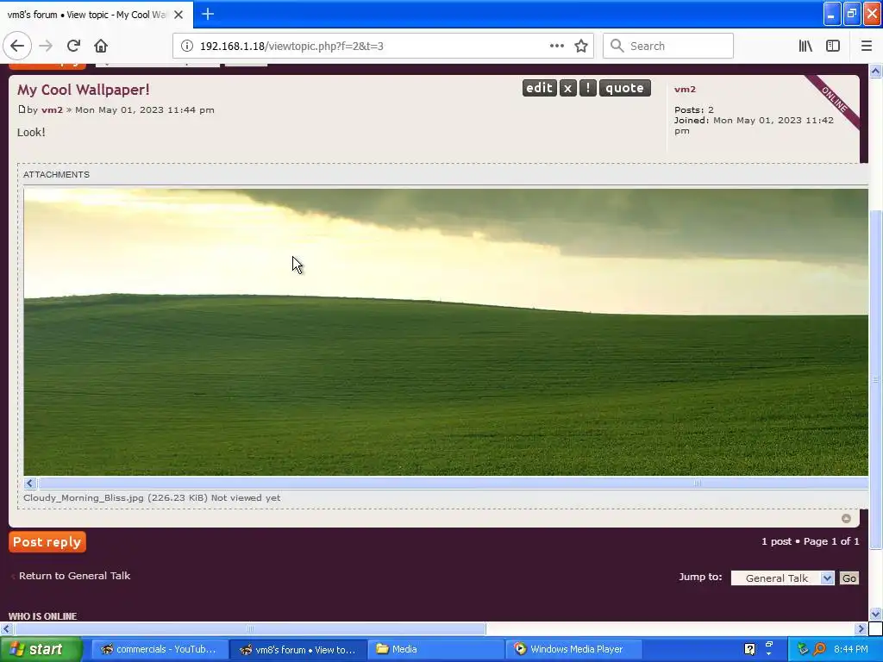Open the Media folder from taskbar
This screenshot has height=662, width=883.
(436, 649)
